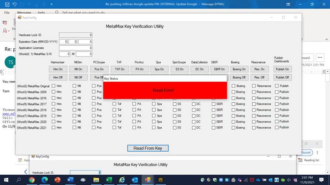Screen dimensions: 330x185
Task: Check the SBIR box for MetalMax 2019
Action: click(214, 116)
